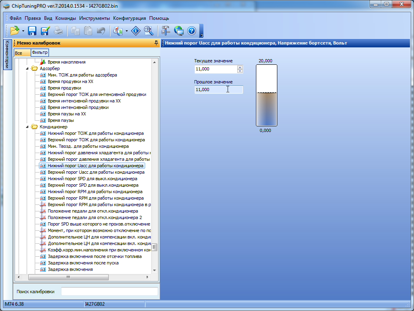Click the voltage level gauge bar
414x311 pixels.
tap(266, 96)
